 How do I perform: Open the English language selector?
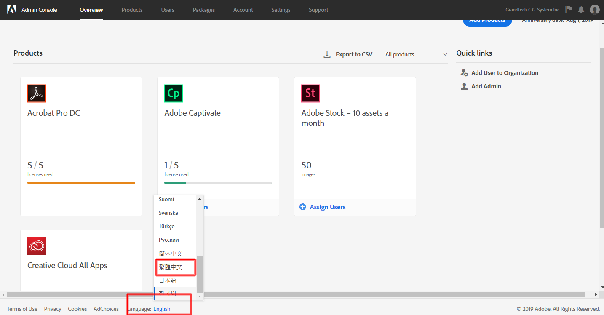click(x=162, y=309)
